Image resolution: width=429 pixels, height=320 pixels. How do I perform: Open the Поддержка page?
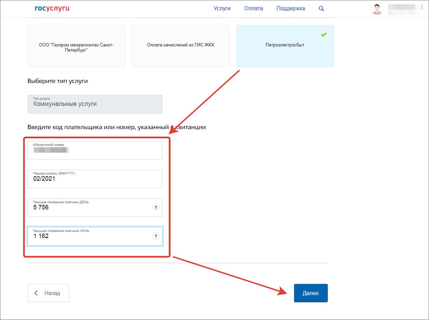(291, 9)
